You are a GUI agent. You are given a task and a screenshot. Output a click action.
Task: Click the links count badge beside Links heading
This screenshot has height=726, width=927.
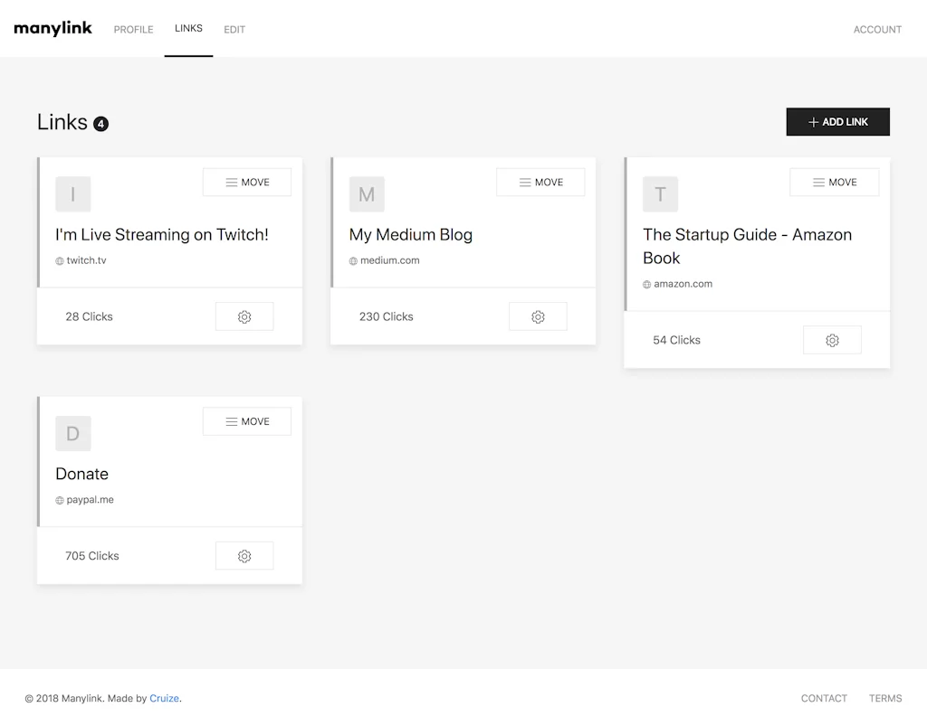tap(100, 122)
